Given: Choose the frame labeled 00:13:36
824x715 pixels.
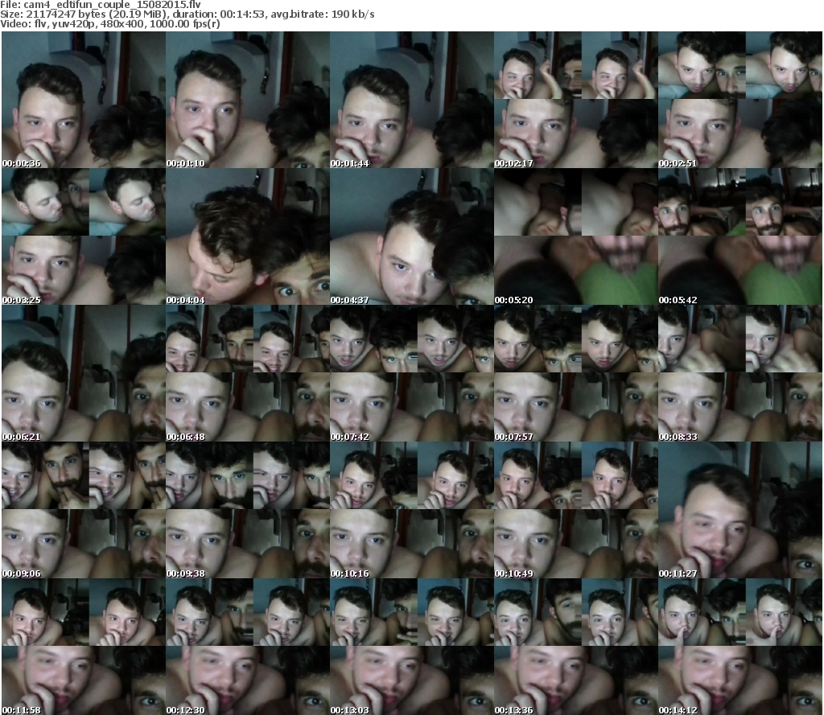Looking at the screenshot, I should pyautogui.click(x=575, y=646).
